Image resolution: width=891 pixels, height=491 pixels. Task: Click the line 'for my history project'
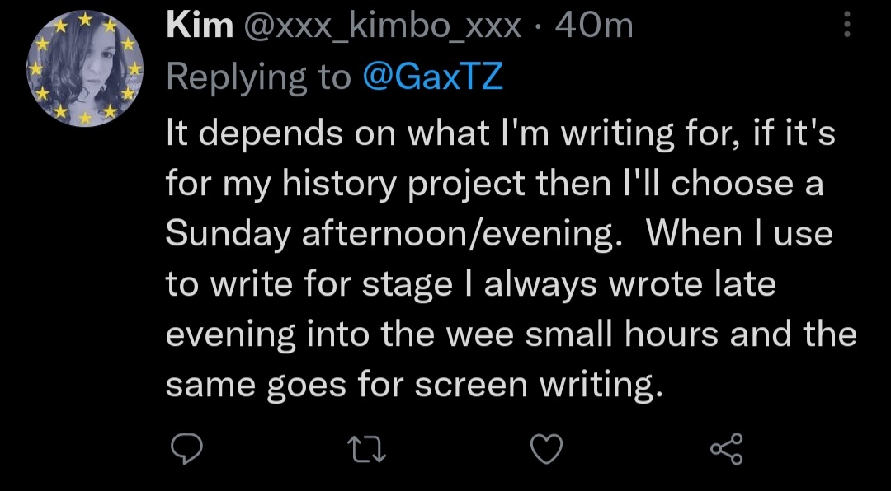click(493, 184)
